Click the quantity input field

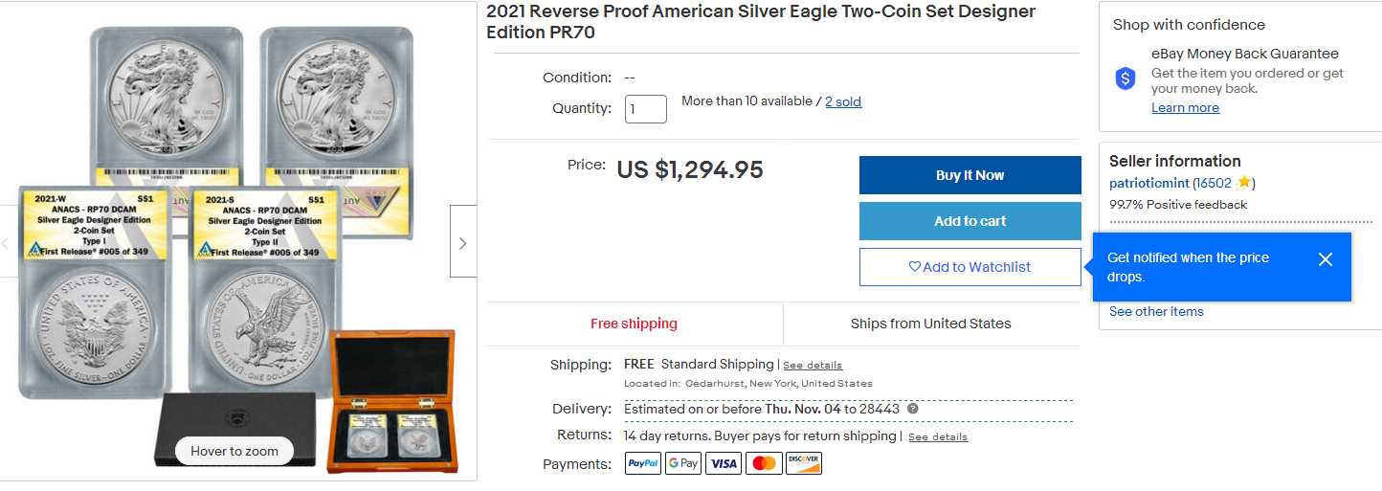point(646,108)
